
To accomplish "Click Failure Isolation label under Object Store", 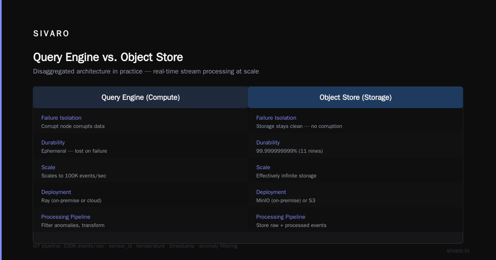I will click(x=276, y=118).
